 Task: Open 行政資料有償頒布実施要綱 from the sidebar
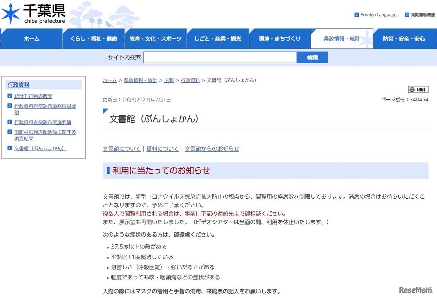42,122
